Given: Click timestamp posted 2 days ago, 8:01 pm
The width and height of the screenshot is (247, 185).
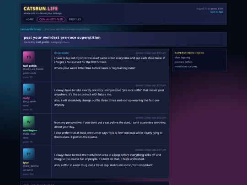Looking at the screenshot, I should [x=151, y=53].
